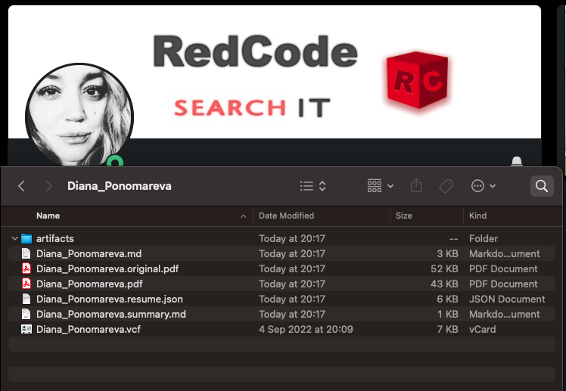The height and width of the screenshot is (391, 566).
Task: Toggle the Name sort direction caret
Action: click(x=244, y=216)
